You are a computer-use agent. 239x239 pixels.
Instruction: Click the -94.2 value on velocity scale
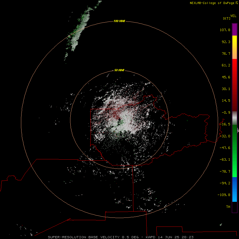(225, 183)
